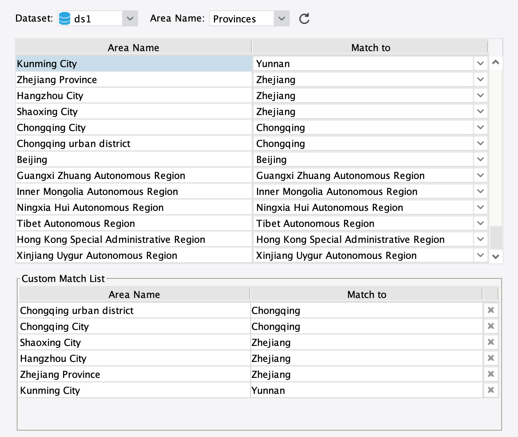Screen dimensions: 518x437
Task: Open the Dataset ds1 dropdown
Action: click(x=130, y=18)
